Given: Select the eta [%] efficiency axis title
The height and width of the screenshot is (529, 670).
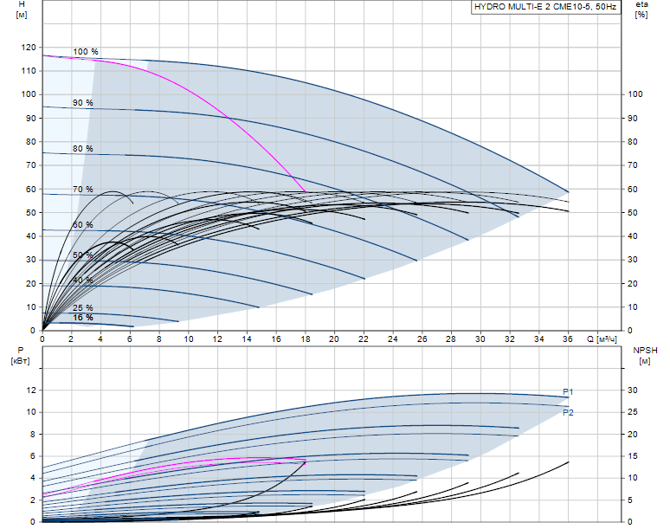Looking at the screenshot, I should coord(641,10).
